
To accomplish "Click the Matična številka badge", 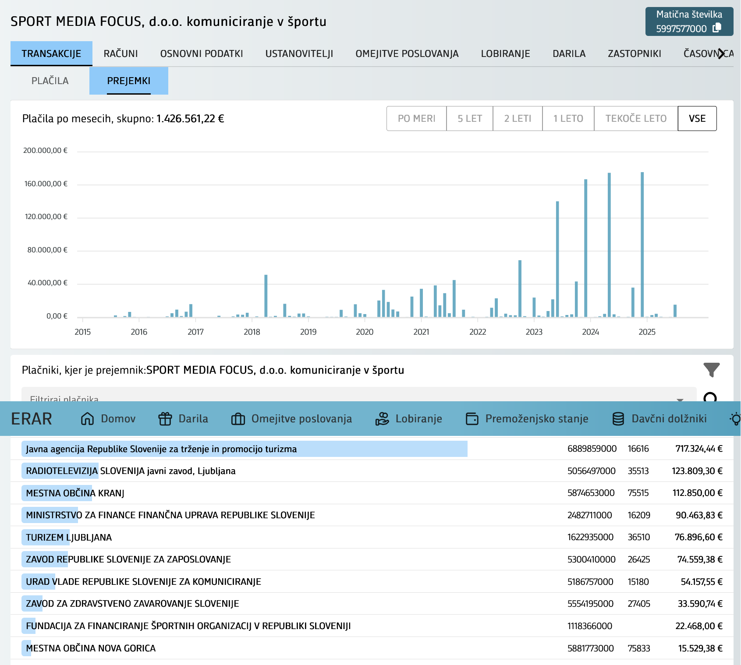I will tap(689, 21).
